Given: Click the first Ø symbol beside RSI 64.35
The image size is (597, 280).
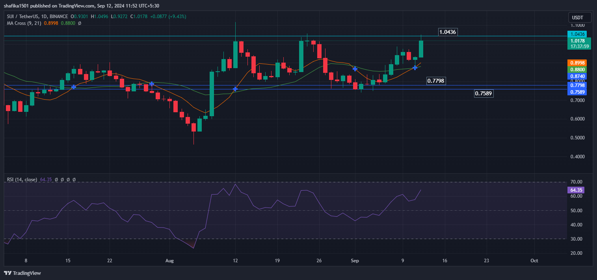Looking at the screenshot, I should coord(57,180).
